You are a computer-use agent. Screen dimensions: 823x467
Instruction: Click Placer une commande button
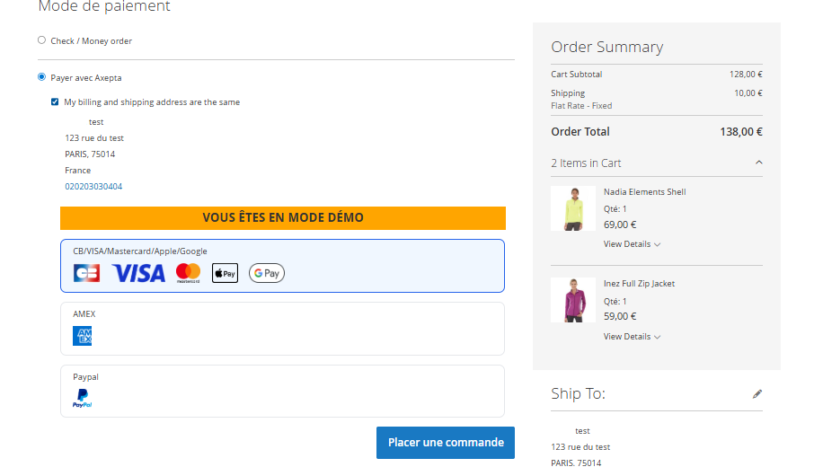(x=446, y=443)
